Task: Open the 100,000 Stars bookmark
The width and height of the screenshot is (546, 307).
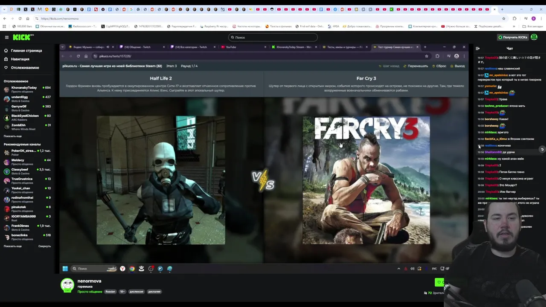Action: coord(22,26)
